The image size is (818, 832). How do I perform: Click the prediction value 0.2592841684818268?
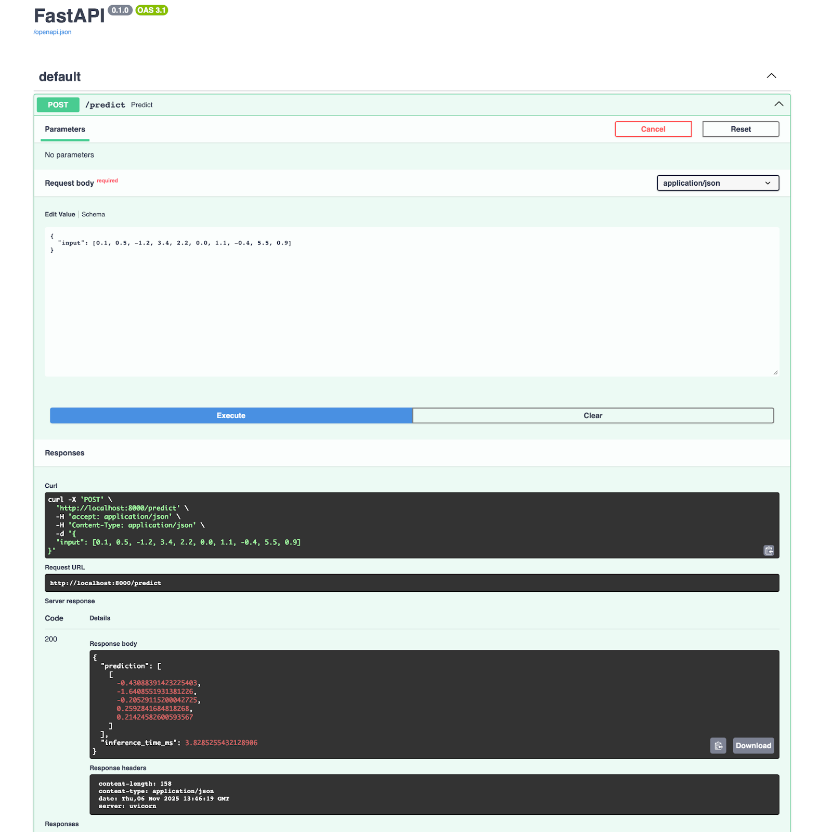tap(153, 709)
